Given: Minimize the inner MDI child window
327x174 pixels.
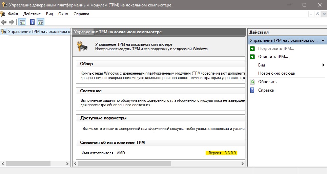Looking at the screenshot, I should click(311, 14).
